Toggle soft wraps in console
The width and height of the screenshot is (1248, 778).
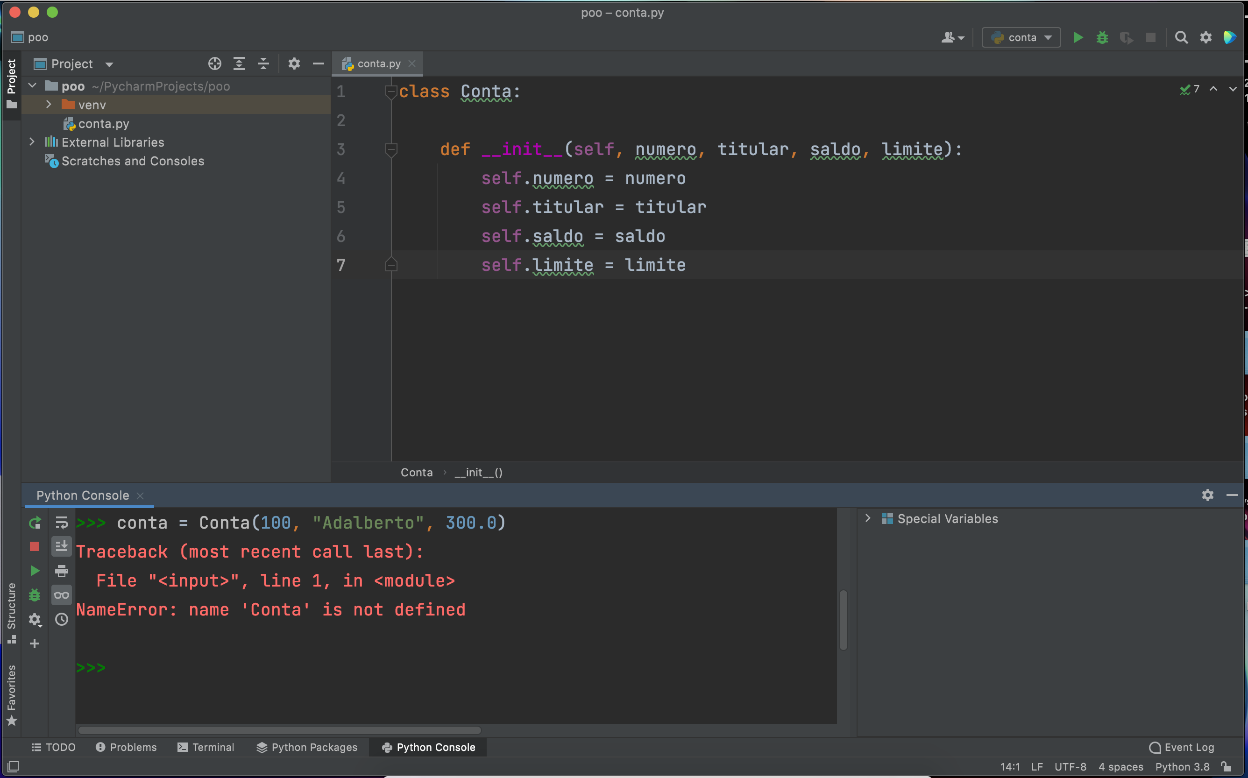(x=62, y=523)
